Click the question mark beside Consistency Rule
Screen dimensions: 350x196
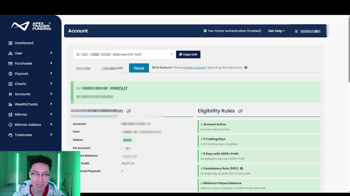point(241,169)
